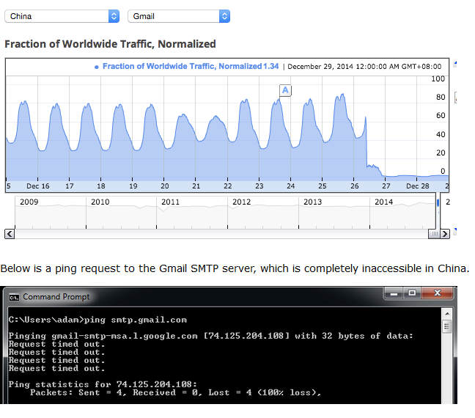Close the Command Prompt window
The image size is (475, 418).
click(x=437, y=293)
